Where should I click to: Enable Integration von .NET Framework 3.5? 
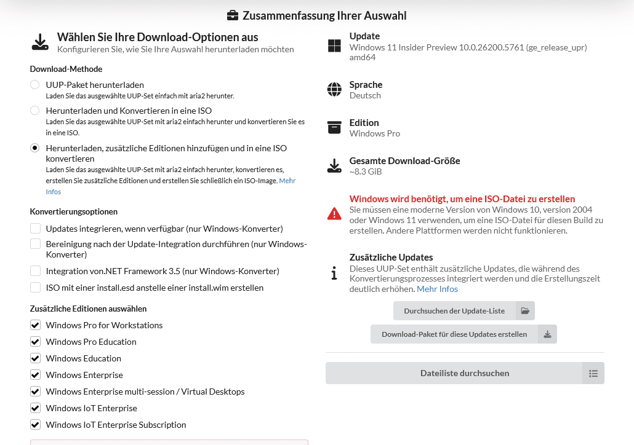[36, 271]
